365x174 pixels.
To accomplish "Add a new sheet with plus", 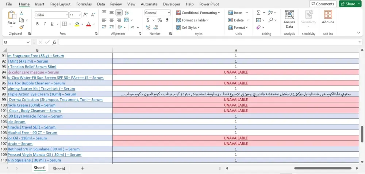I will coord(82,168).
